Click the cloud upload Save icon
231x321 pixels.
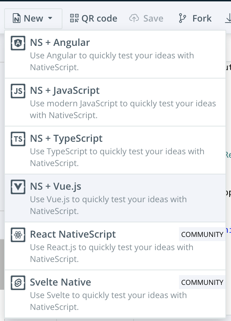coord(134,18)
